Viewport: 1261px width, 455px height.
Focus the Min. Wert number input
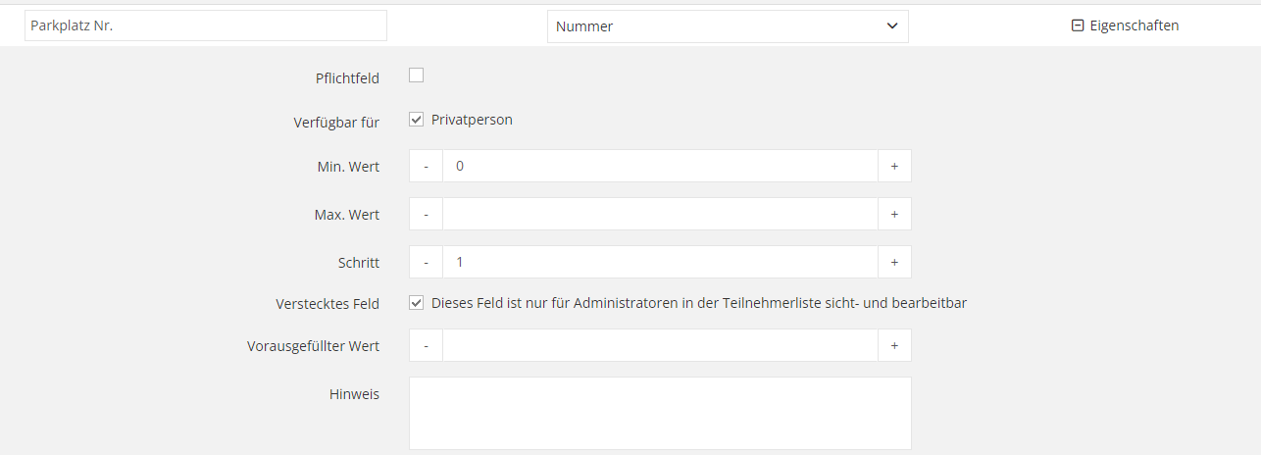[x=660, y=167]
